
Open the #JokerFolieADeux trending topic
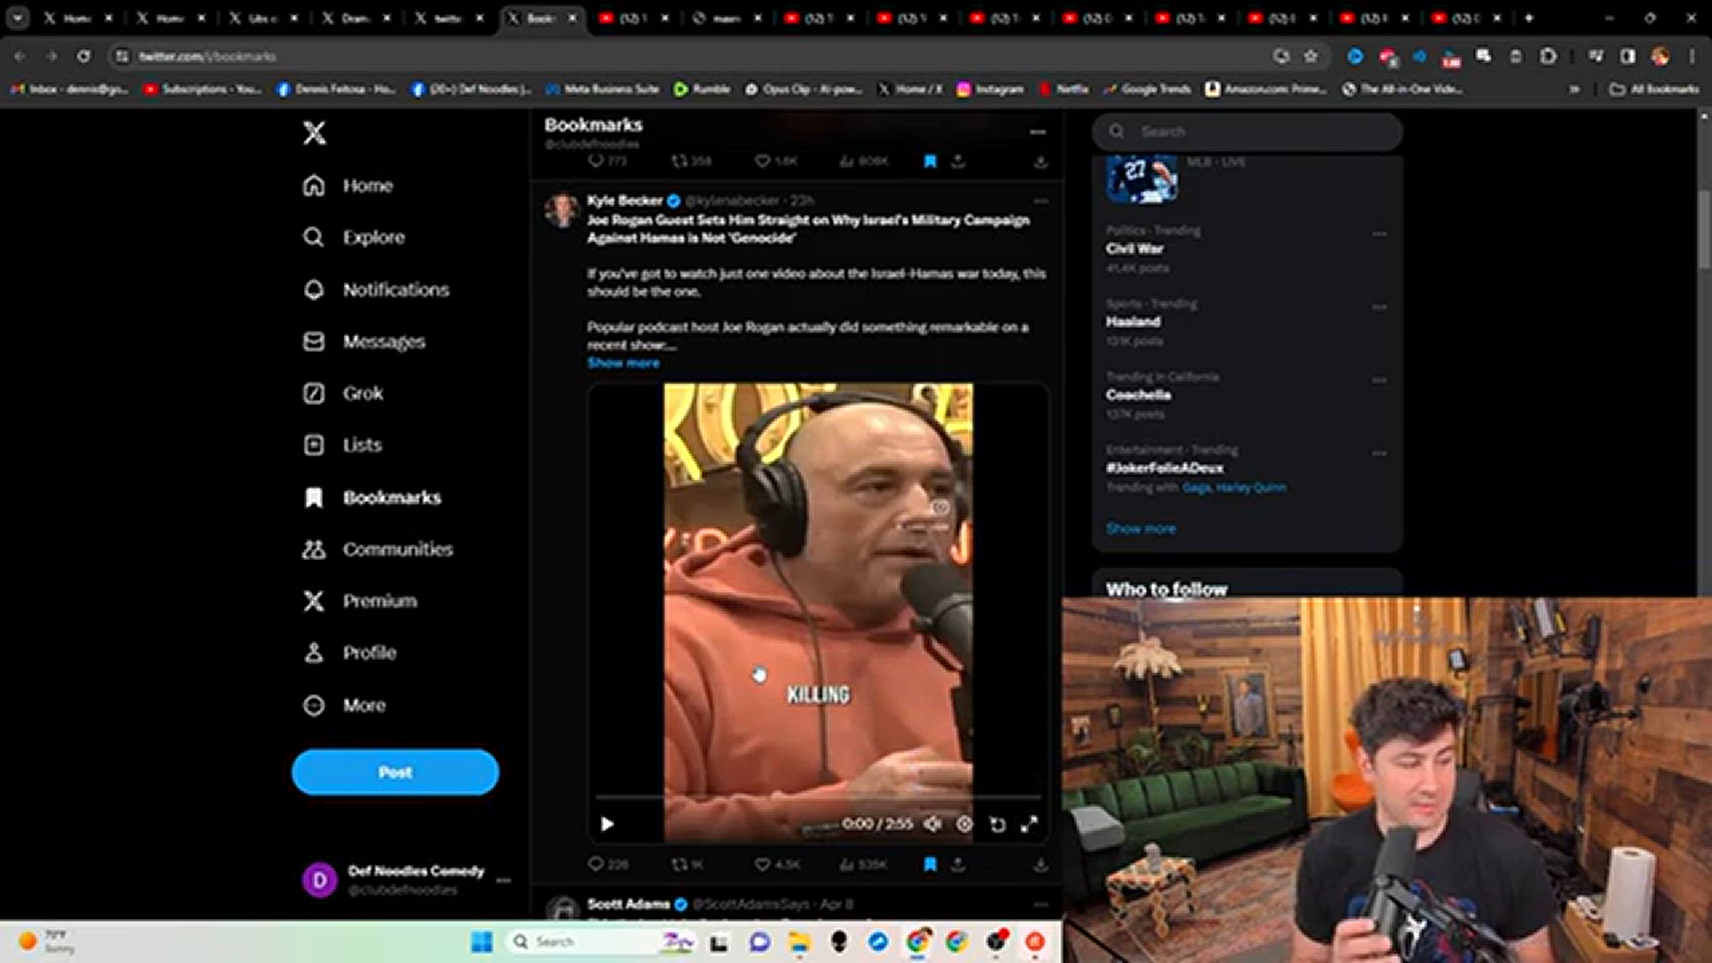[x=1165, y=468]
